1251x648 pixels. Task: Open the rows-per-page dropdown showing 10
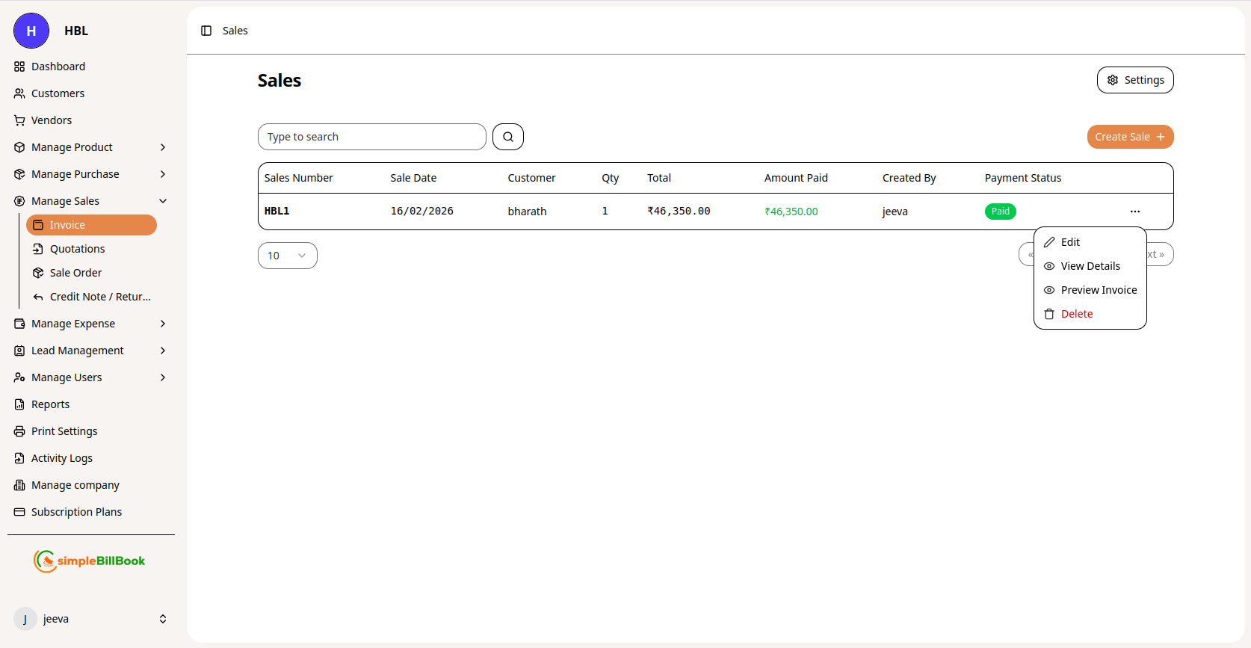click(287, 256)
